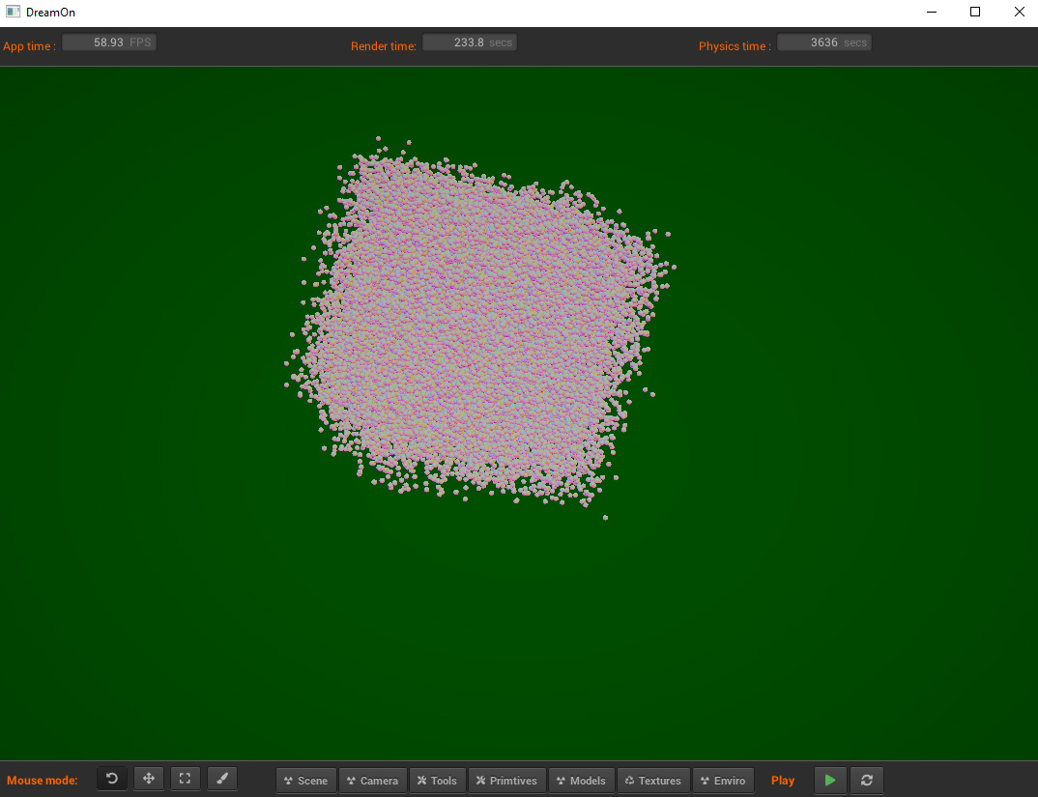This screenshot has width=1038, height=797.
Task: Click the refresh simulation icon
Action: [866, 780]
